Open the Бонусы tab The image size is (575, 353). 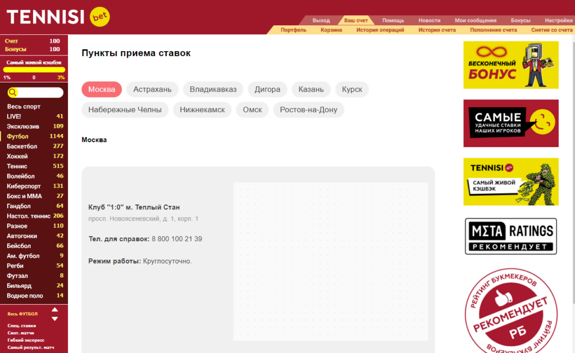(x=521, y=21)
